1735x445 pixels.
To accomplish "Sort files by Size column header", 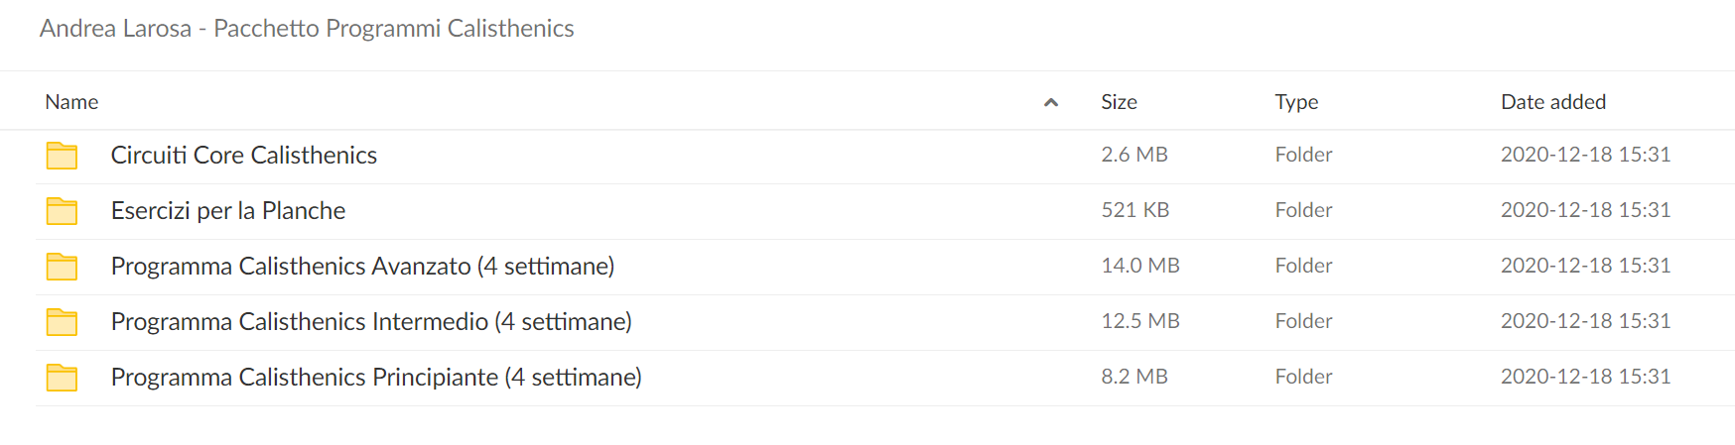I will tap(1119, 102).
